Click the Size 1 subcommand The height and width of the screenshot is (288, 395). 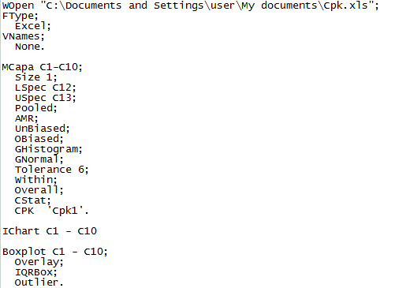[36, 77]
